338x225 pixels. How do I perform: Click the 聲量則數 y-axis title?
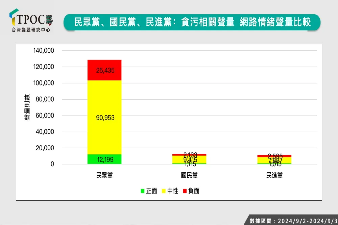click(27, 107)
